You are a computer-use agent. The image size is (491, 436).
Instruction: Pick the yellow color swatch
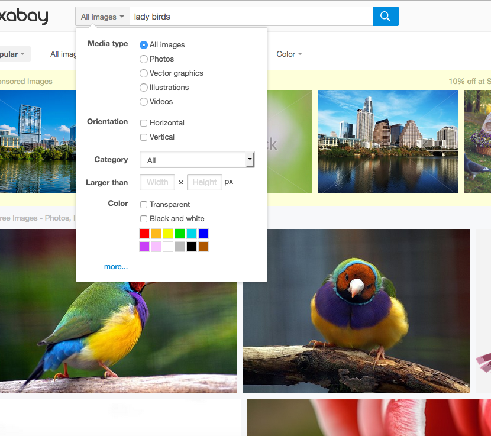point(168,234)
